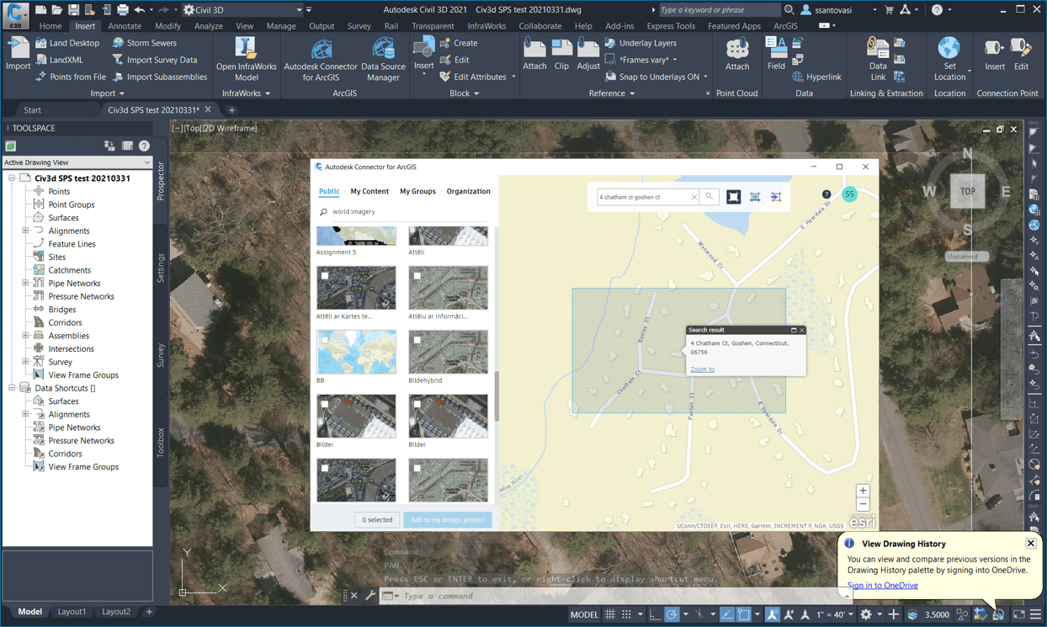1047x627 pixels.
Task: Toggle object snap square in status bar
Action: click(x=744, y=614)
